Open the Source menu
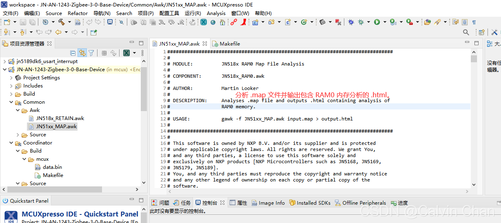The width and height of the screenshot is (501, 223). click(x=54, y=13)
